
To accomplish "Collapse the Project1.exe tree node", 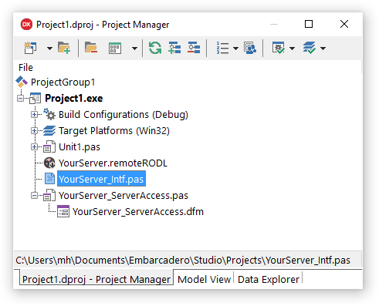I will tap(21, 99).
